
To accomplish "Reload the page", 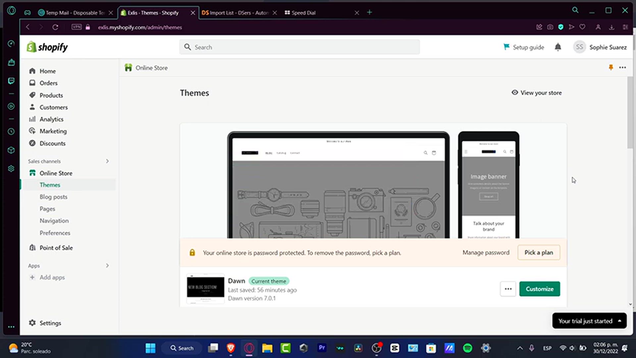I will pos(55,27).
